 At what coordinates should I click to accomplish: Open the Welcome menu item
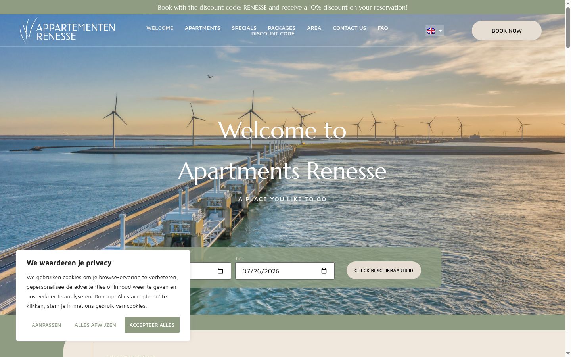click(x=160, y=28)
